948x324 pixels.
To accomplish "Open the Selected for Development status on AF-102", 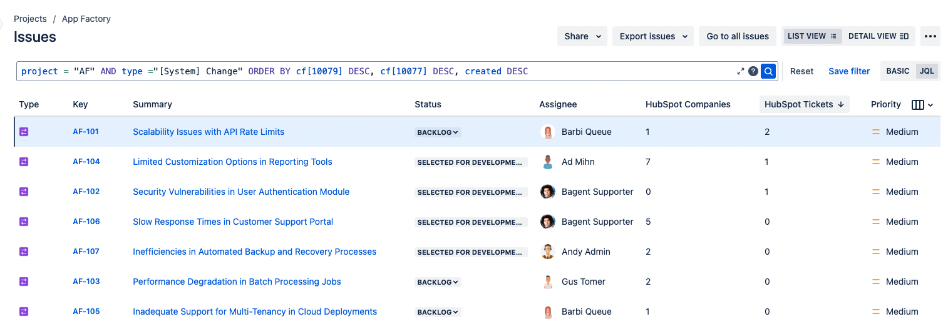I will [x=471, y=192].
